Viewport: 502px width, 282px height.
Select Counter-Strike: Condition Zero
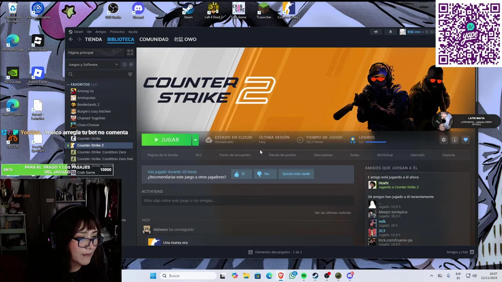click(x=101, y=152)
